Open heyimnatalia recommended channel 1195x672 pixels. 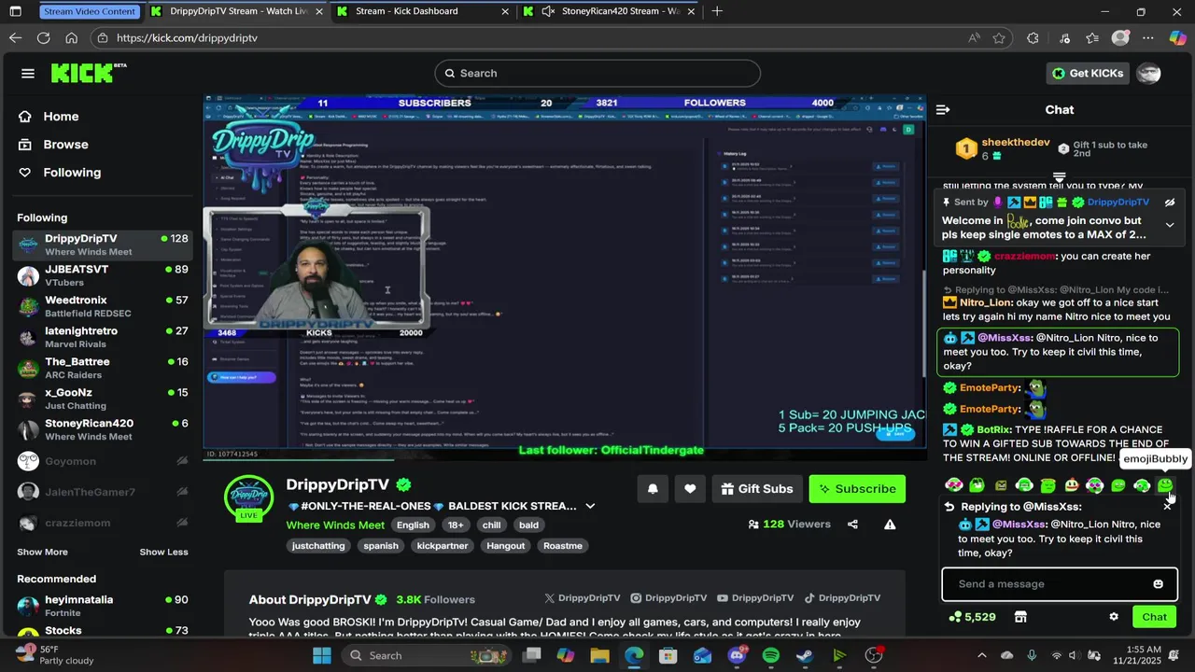pyautogui.click(x=104, y=606)
